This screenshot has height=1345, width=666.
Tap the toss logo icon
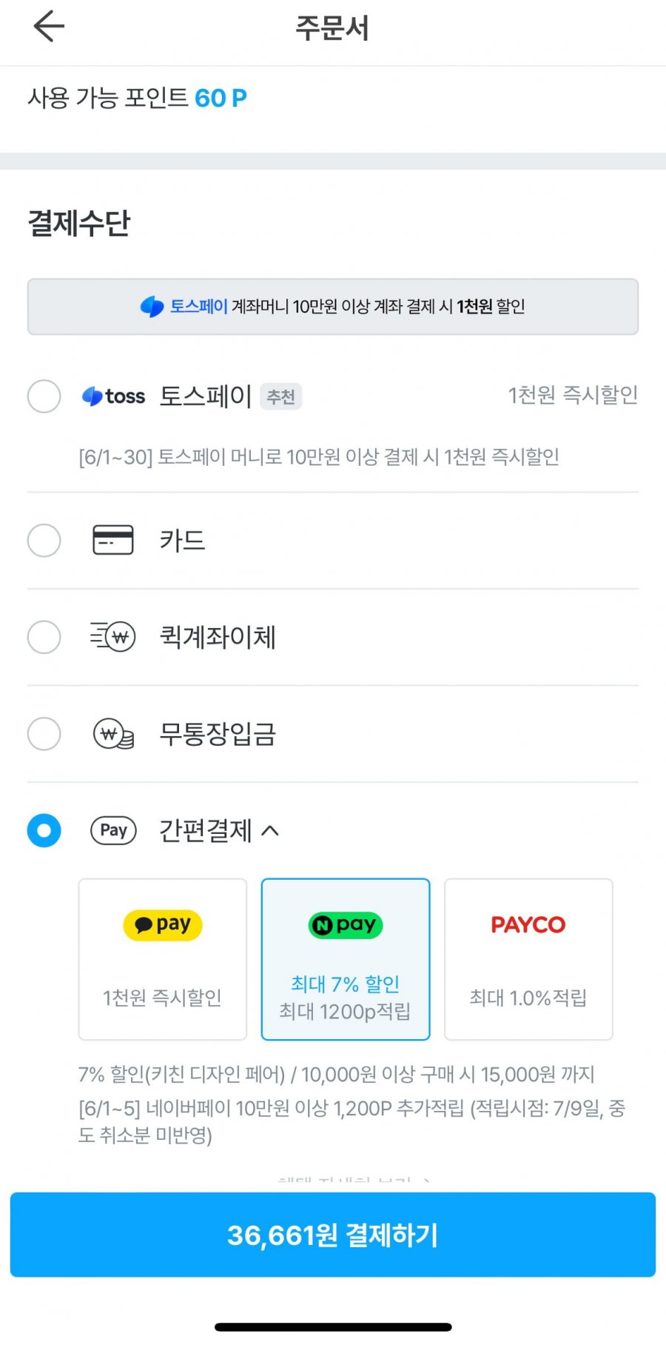[x=113, y=396]
